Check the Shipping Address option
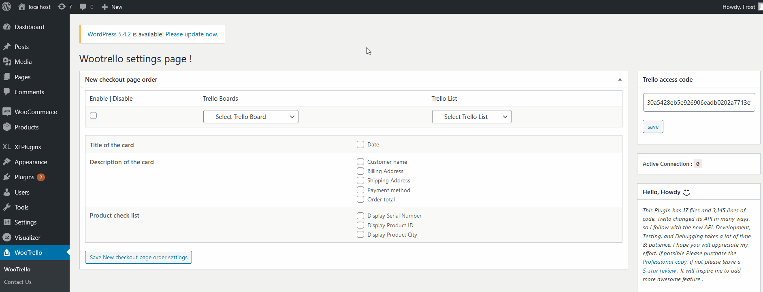Viewport: 763px width, 292px height. (360, 180)
